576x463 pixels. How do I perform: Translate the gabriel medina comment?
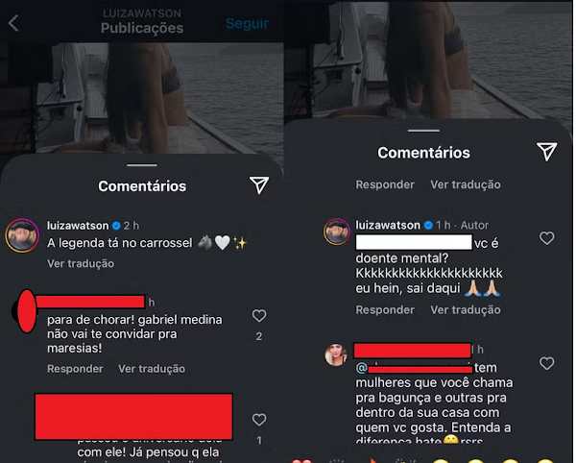tap(152, 369)
